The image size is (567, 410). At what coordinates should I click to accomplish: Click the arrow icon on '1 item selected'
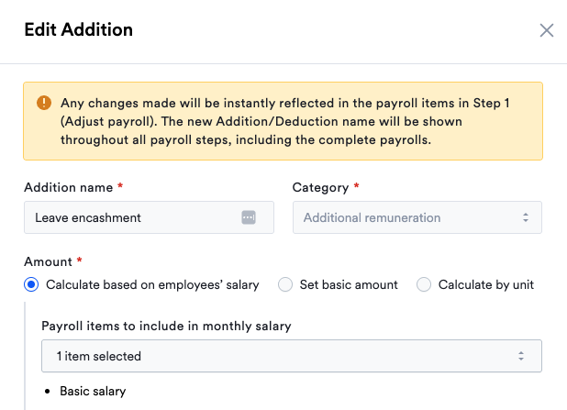click(x=520, y=356)
